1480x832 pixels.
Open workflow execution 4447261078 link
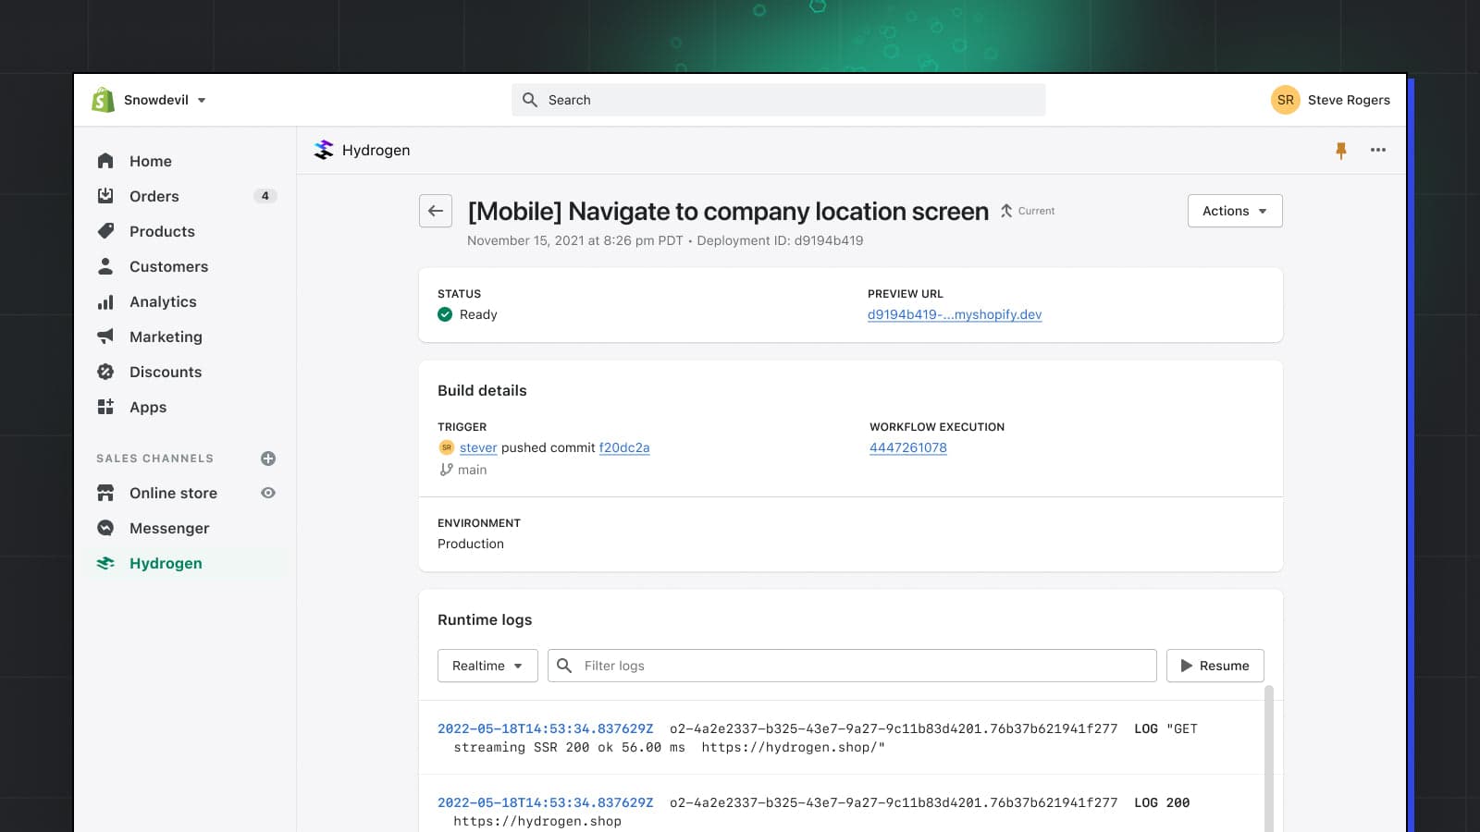pos(907,447)
